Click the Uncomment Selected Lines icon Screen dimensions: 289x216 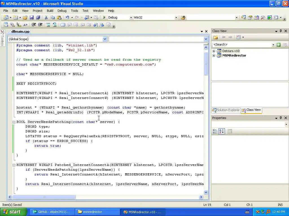(55, 25)
